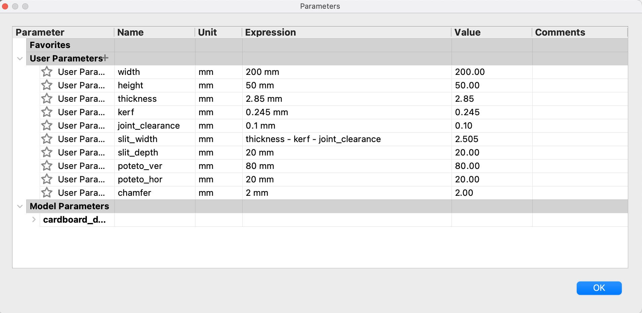Favorite the width parameter star
Image resolution: width=642 pixels, height=313 pixels.
47,72
